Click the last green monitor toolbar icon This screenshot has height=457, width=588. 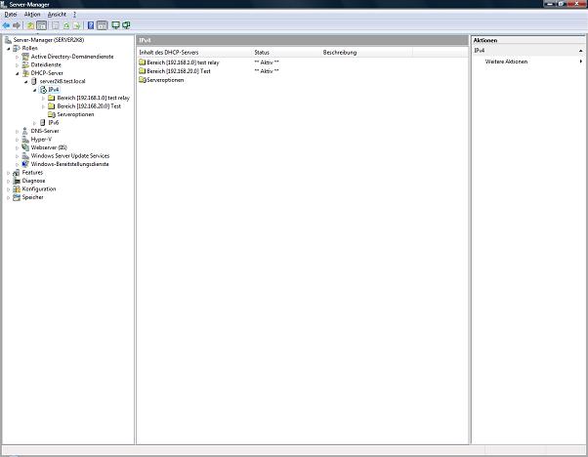(x=126, y=25)
